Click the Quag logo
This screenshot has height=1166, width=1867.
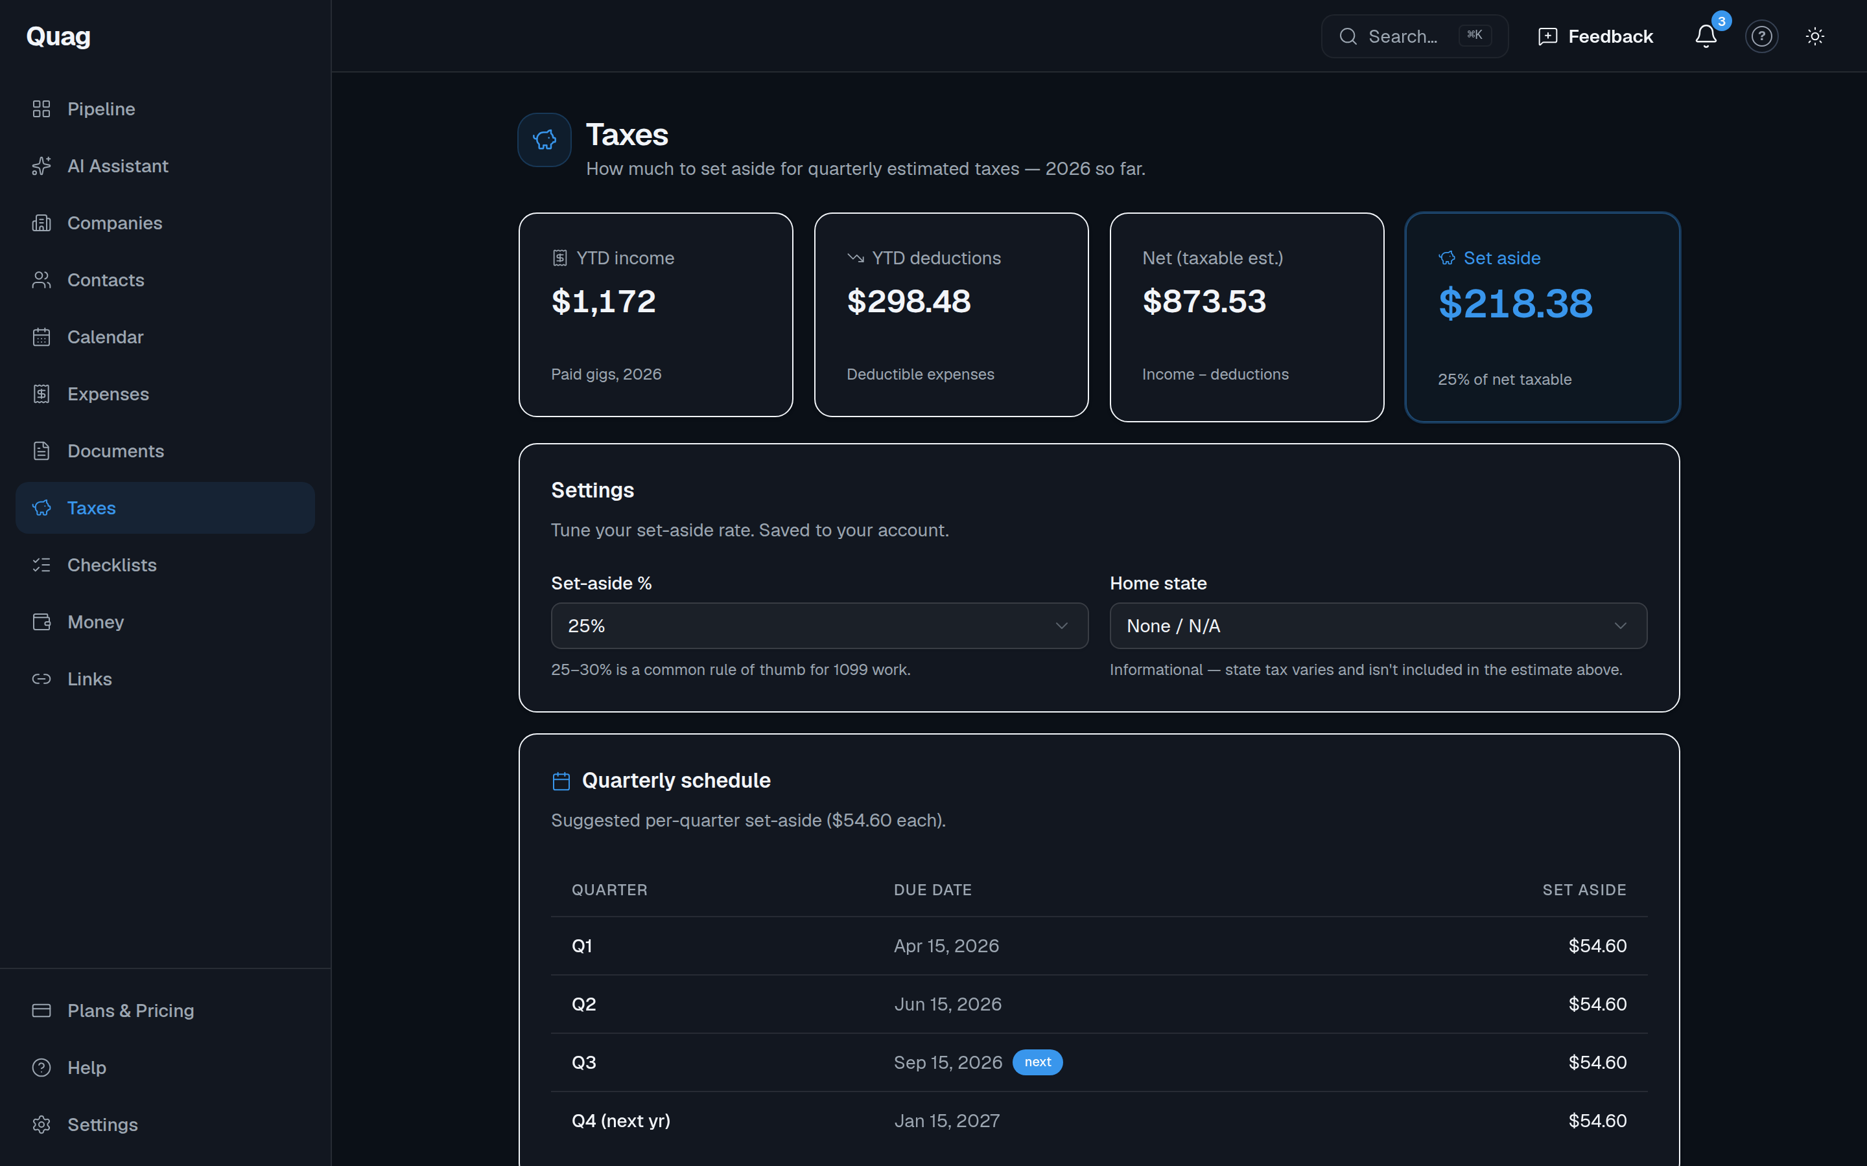click(58, 36)
